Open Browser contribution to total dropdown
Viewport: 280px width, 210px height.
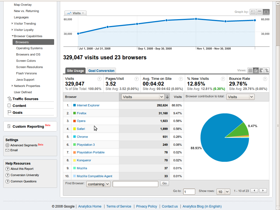point(240,97)
